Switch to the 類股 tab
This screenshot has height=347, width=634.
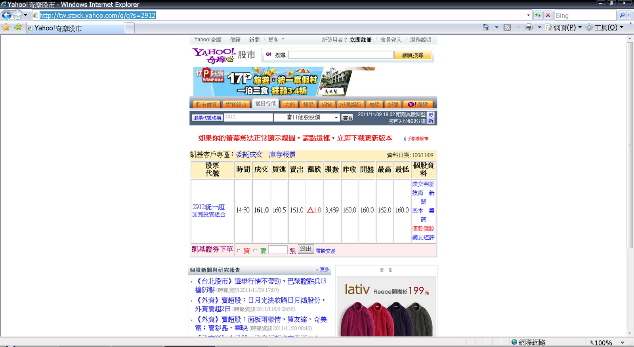[309, 104]
